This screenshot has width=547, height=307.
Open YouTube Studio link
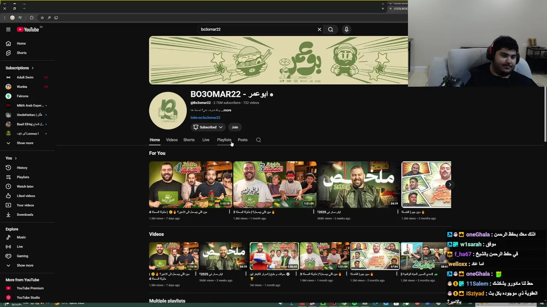point(27,298)
